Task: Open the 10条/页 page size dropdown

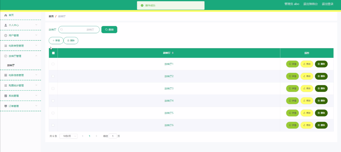Action: tap(68, 136)
